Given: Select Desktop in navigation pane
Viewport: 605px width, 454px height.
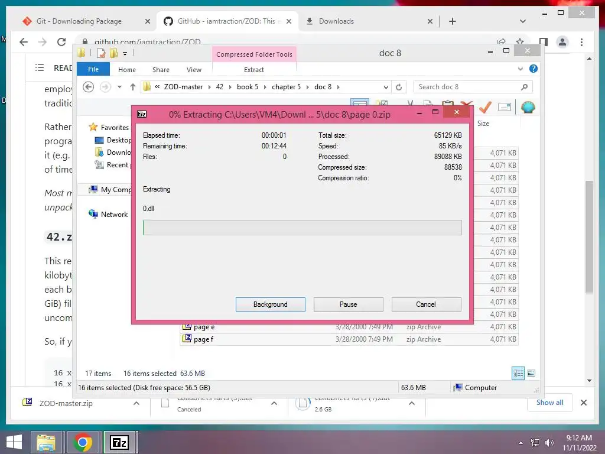Looking at the screenshot, I should [x=119, y=140].
